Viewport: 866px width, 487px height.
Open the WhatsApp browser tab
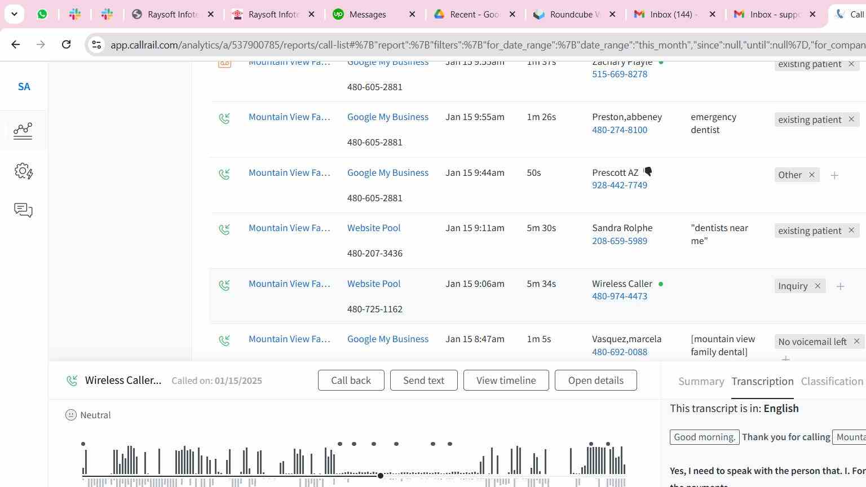42,14
